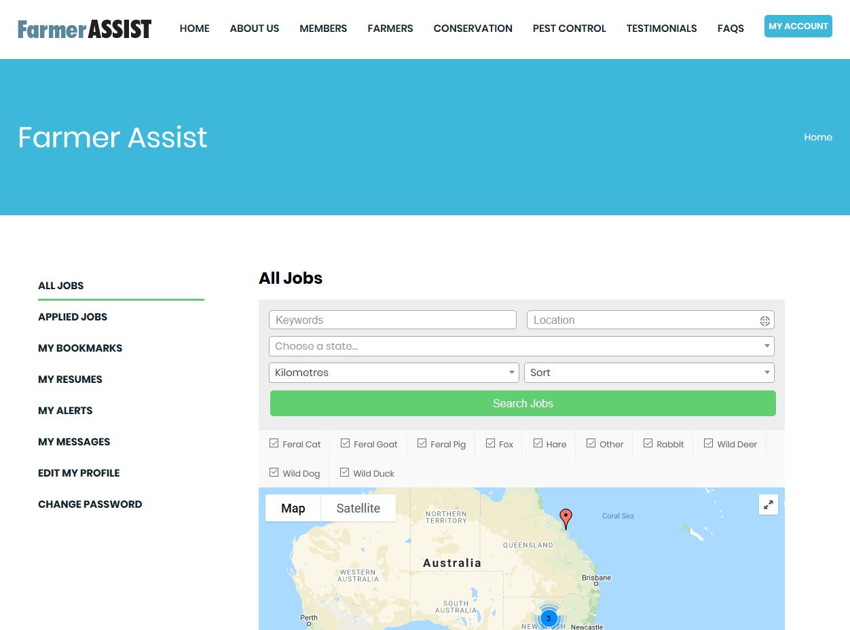The height and width of the screenshot is (630, 850).
Task: Uncheck the Wild Deer checkbox
Action: pyautogui.click(x=709, y=444)
